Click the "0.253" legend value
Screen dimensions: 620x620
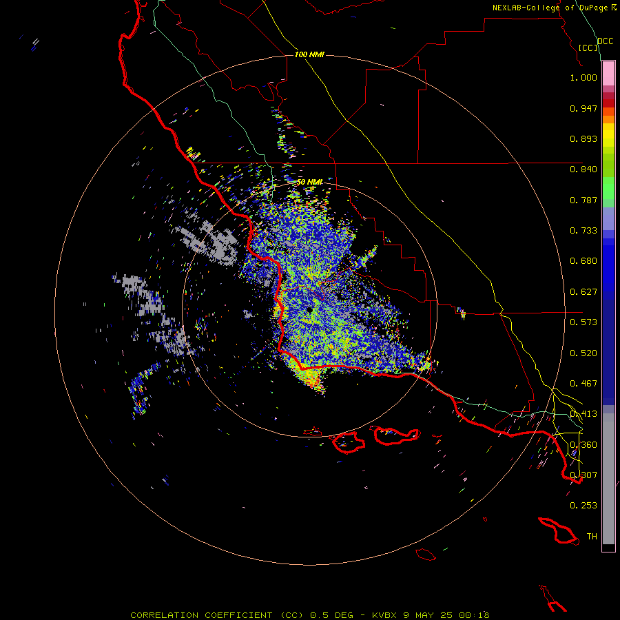tap(583, 506)
